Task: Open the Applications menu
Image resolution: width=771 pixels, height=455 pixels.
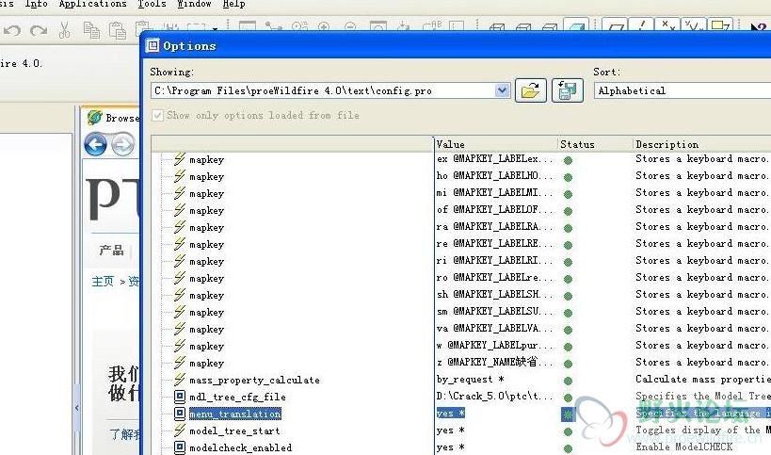Action: pyautogui.click(x=92, y=4)
